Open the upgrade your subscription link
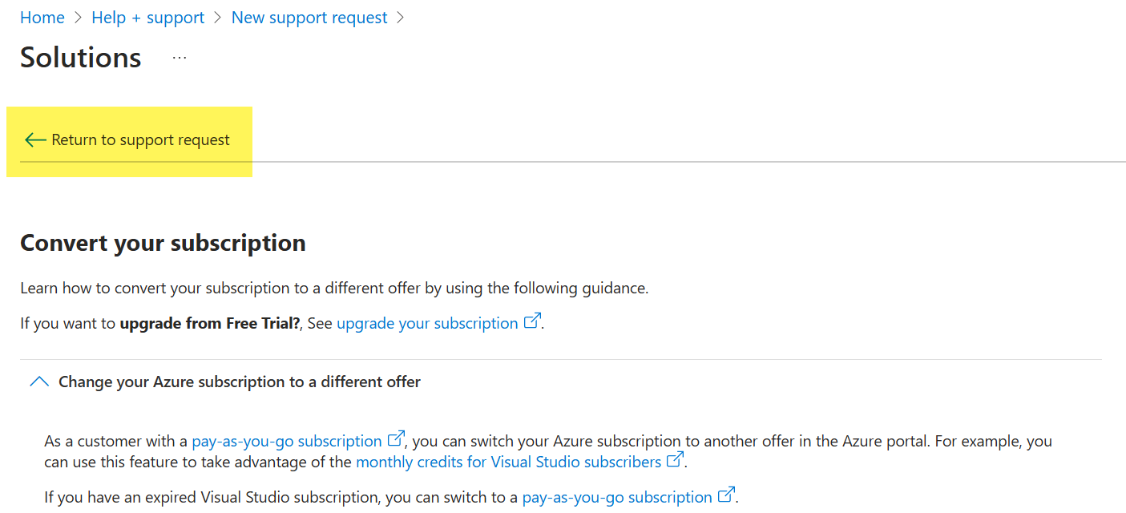The image size is (1126, 513). (427, 323)
